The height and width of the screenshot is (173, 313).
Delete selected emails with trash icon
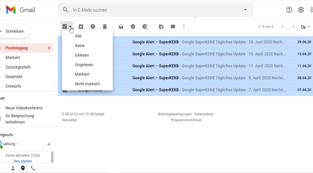[105, 27]
